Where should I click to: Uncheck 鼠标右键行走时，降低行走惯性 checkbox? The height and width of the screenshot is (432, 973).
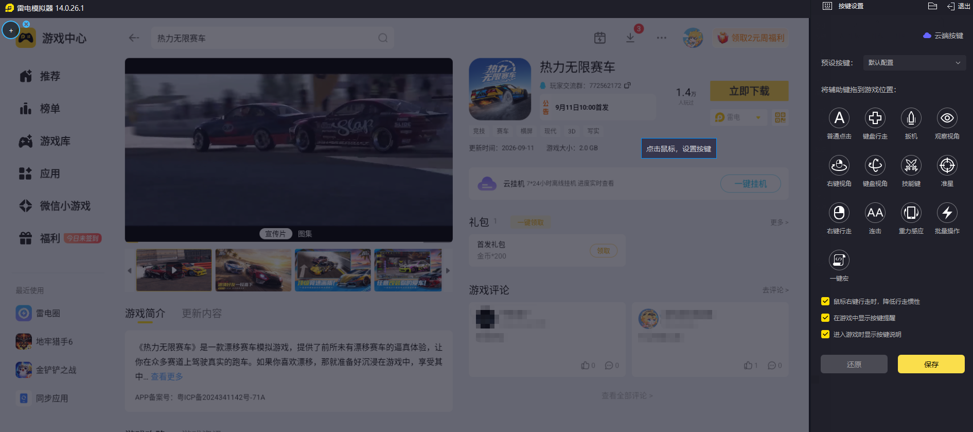(825, 301)
